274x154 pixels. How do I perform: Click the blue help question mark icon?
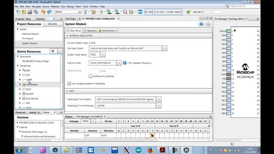pyautogui.click(x=201, y=24)
